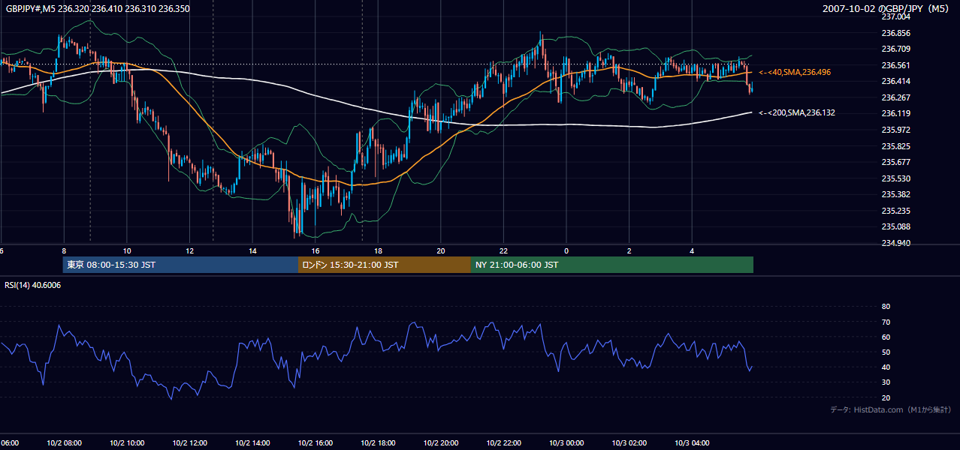
Task: Click price axis label 235.972
Action: [x=895, y=130]
